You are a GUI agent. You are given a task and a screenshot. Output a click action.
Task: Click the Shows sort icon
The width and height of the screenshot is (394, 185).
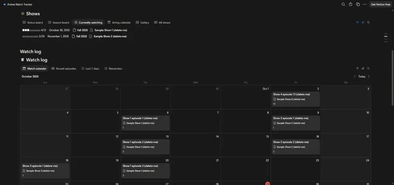pyautogui.click(x=363, y=22)
